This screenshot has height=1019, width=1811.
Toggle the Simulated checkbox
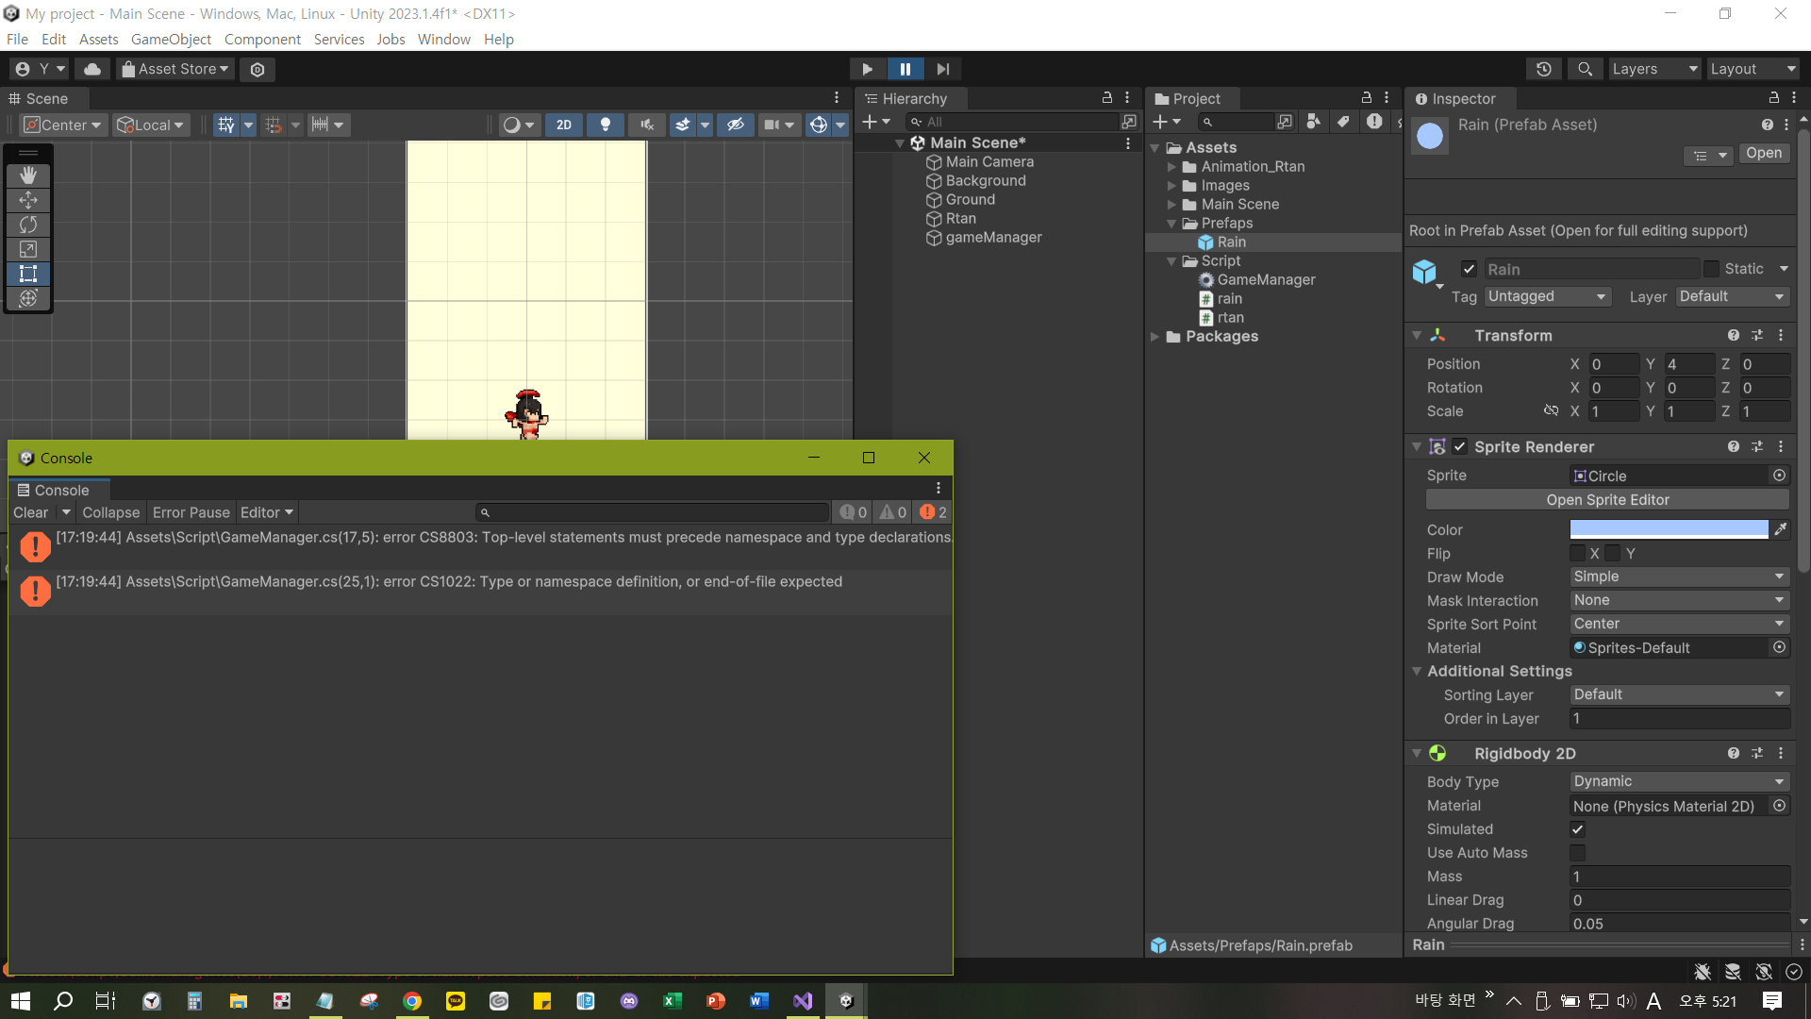[x=1578, y=829]
